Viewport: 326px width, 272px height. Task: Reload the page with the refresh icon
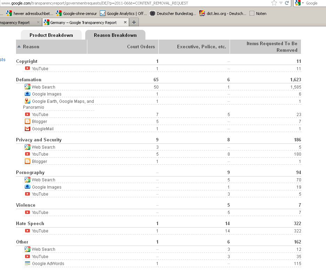coord(287,3)
